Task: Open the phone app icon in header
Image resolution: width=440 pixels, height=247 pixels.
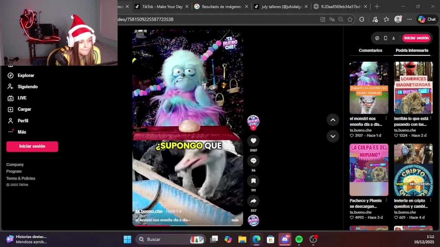Action: [385, 38]
